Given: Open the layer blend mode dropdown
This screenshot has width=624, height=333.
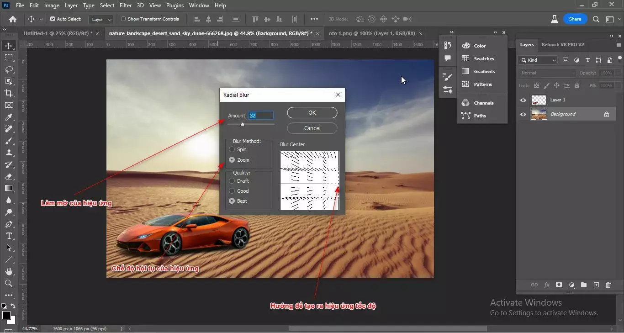Looking at the screenshot, I should point(547,73).
